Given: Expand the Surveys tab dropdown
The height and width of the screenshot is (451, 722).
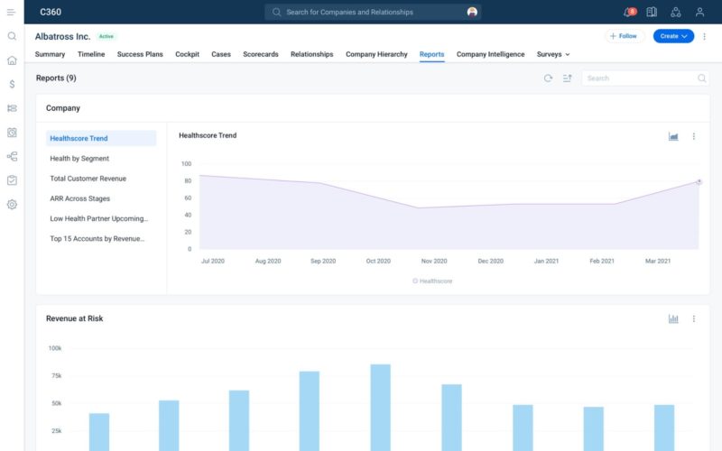Looking at the screenshot, I should (553, 54).
